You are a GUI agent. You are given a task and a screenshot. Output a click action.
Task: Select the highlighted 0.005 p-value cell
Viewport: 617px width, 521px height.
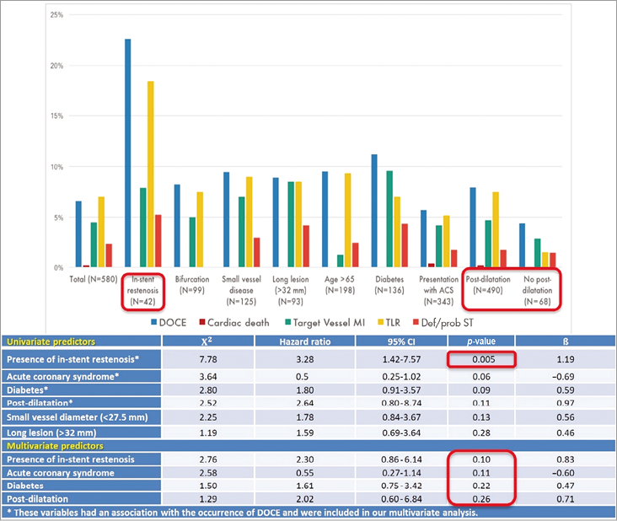pyautogui.click(x=479, y=358)
